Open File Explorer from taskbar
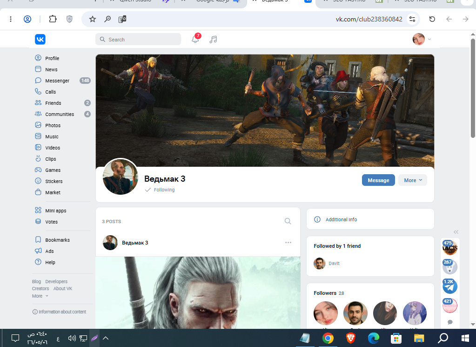Screen dimensions: 476x347 [419, 338]
